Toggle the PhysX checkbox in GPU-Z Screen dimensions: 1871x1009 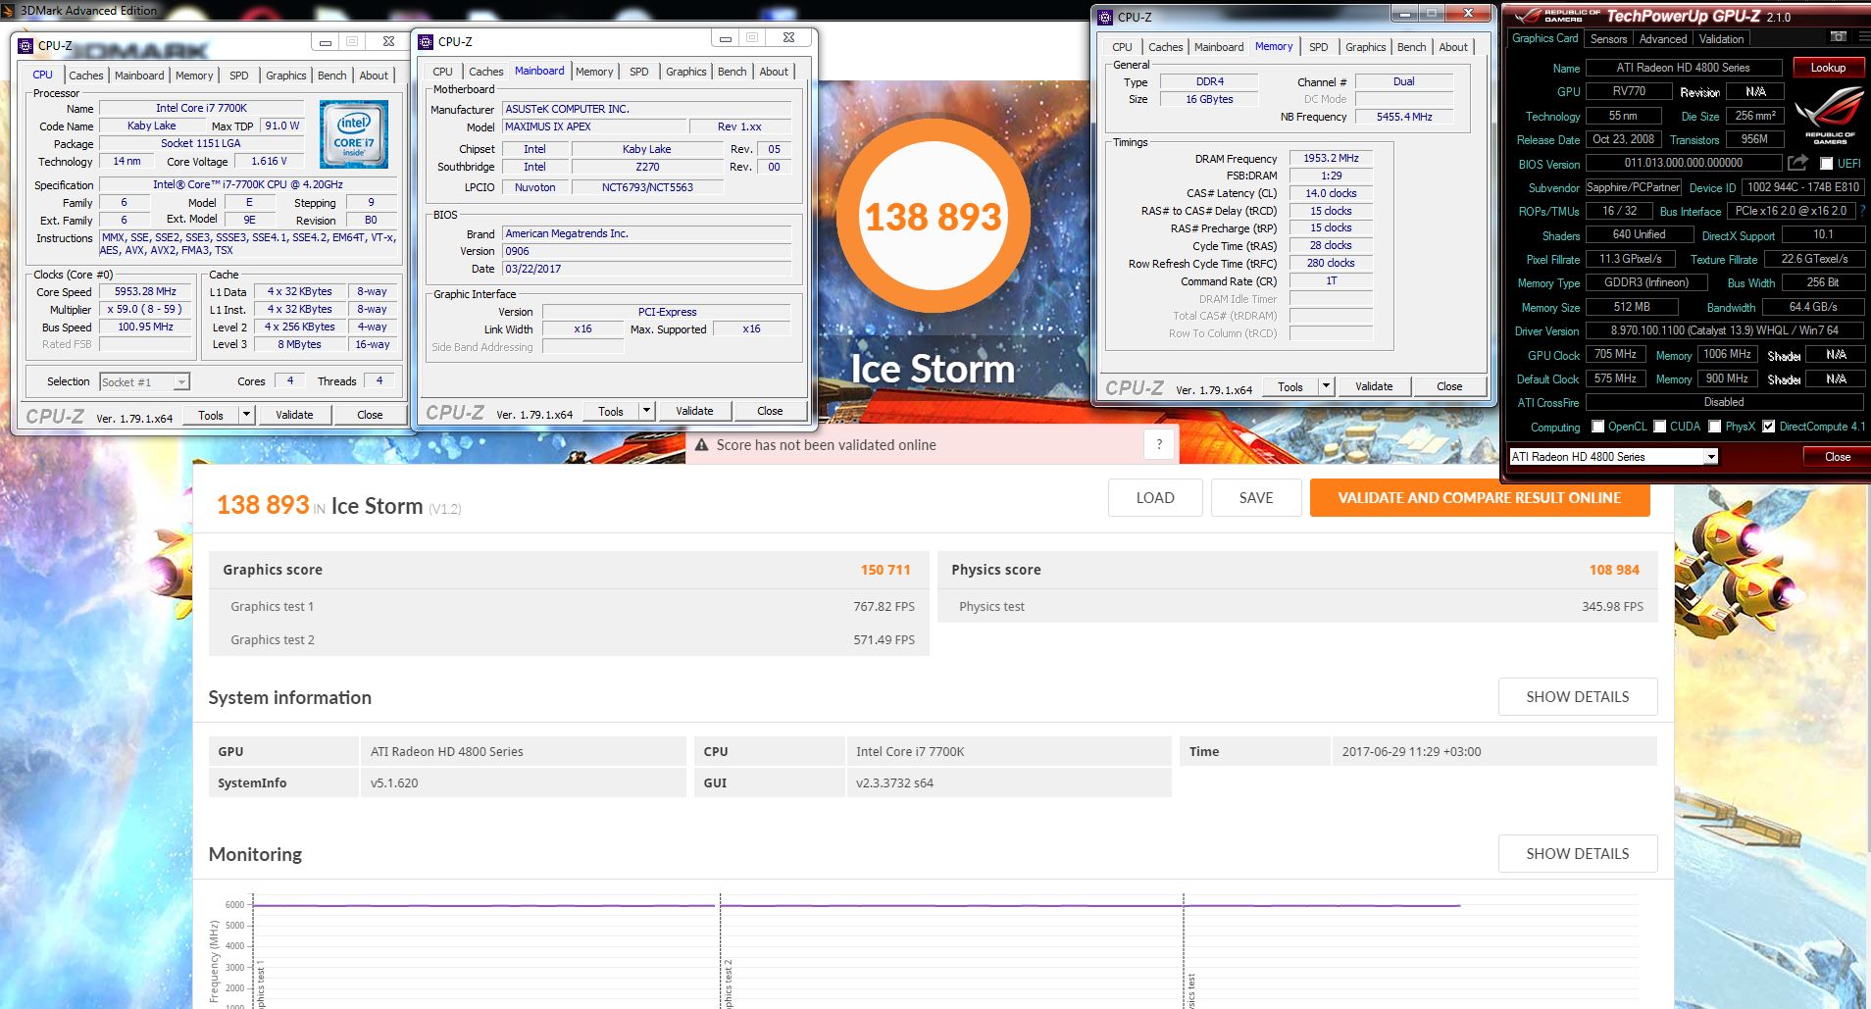tap(1715, 427)
